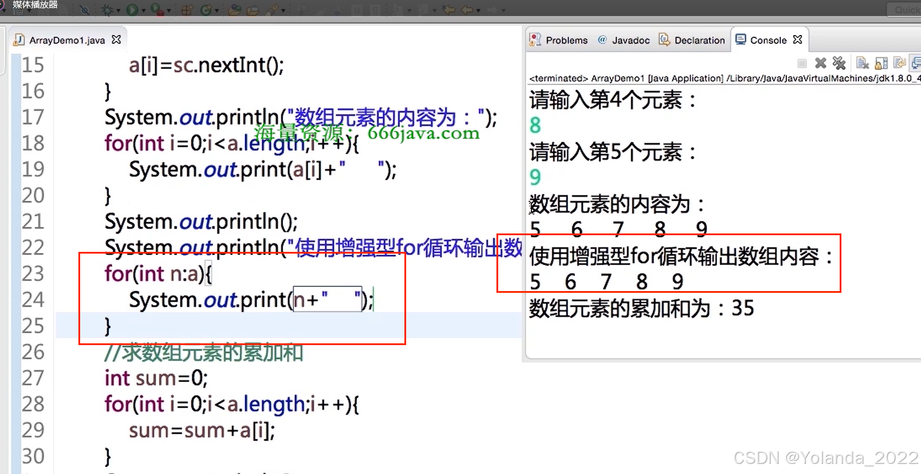This screenshot has width=921, height=474.
Task: Select line 24 in the left ruler
Action: coord(33,300)
